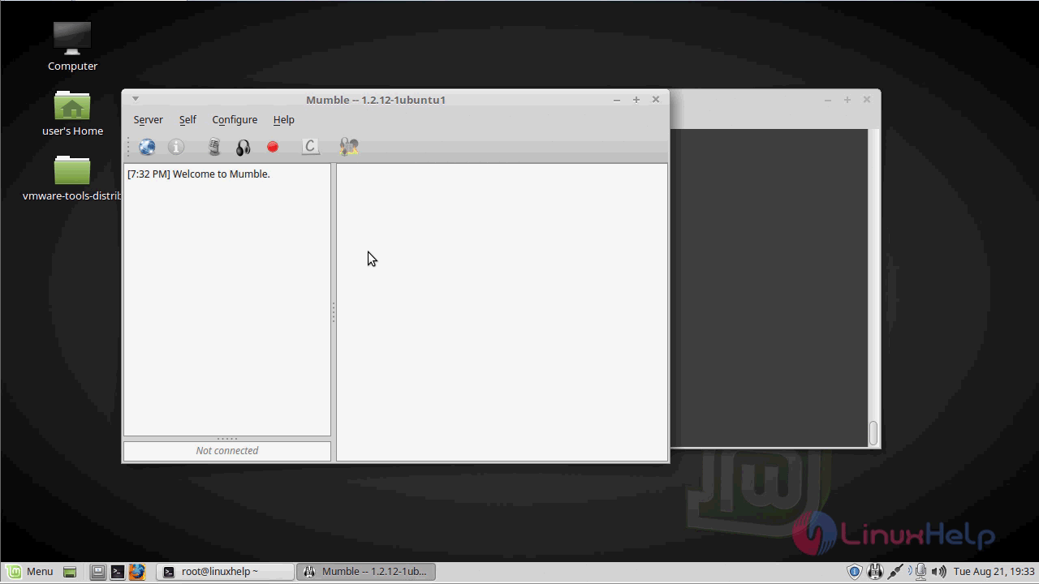
Task: Launch the file manager from the panel
Action: [97, 572]
